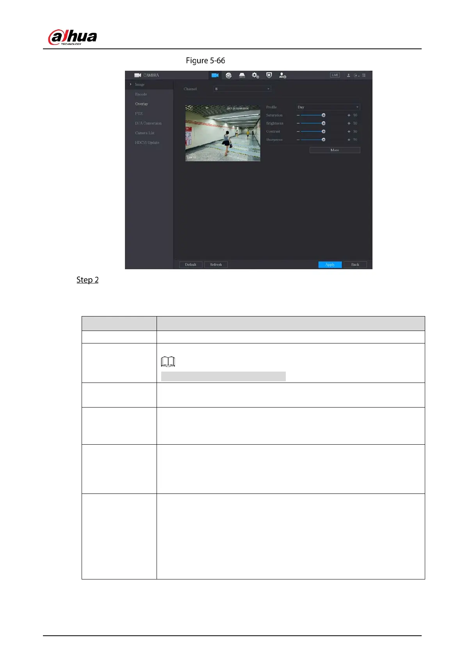Click the Saturation slider handle
The height and width of the screenshot is (658, 465).
coord(323,115)
